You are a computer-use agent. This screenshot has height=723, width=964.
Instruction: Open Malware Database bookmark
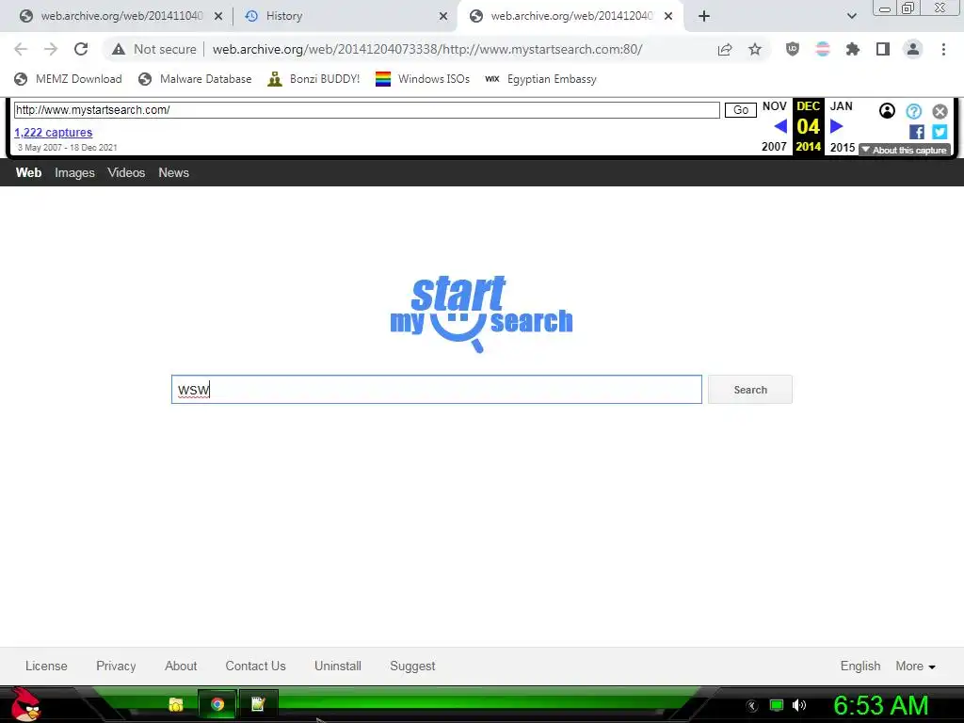click(195, 79)
